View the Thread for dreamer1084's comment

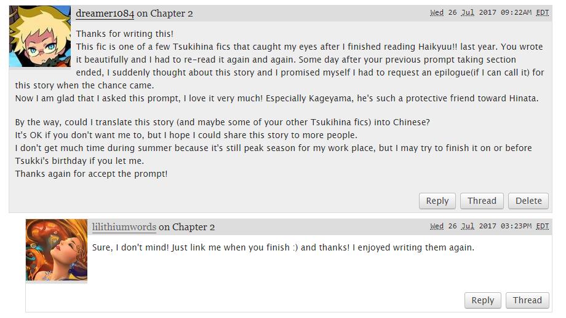[x=482, y=201]
